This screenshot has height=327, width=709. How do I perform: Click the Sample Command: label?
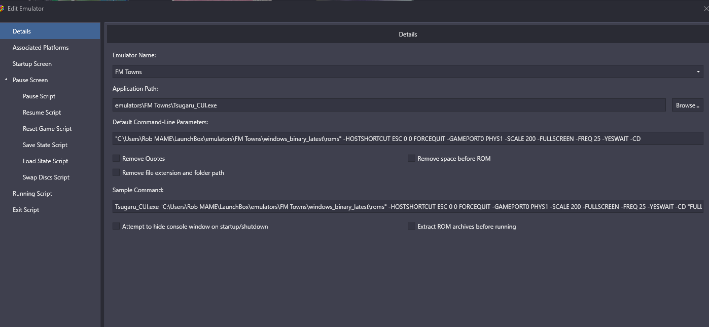[138, 190]
